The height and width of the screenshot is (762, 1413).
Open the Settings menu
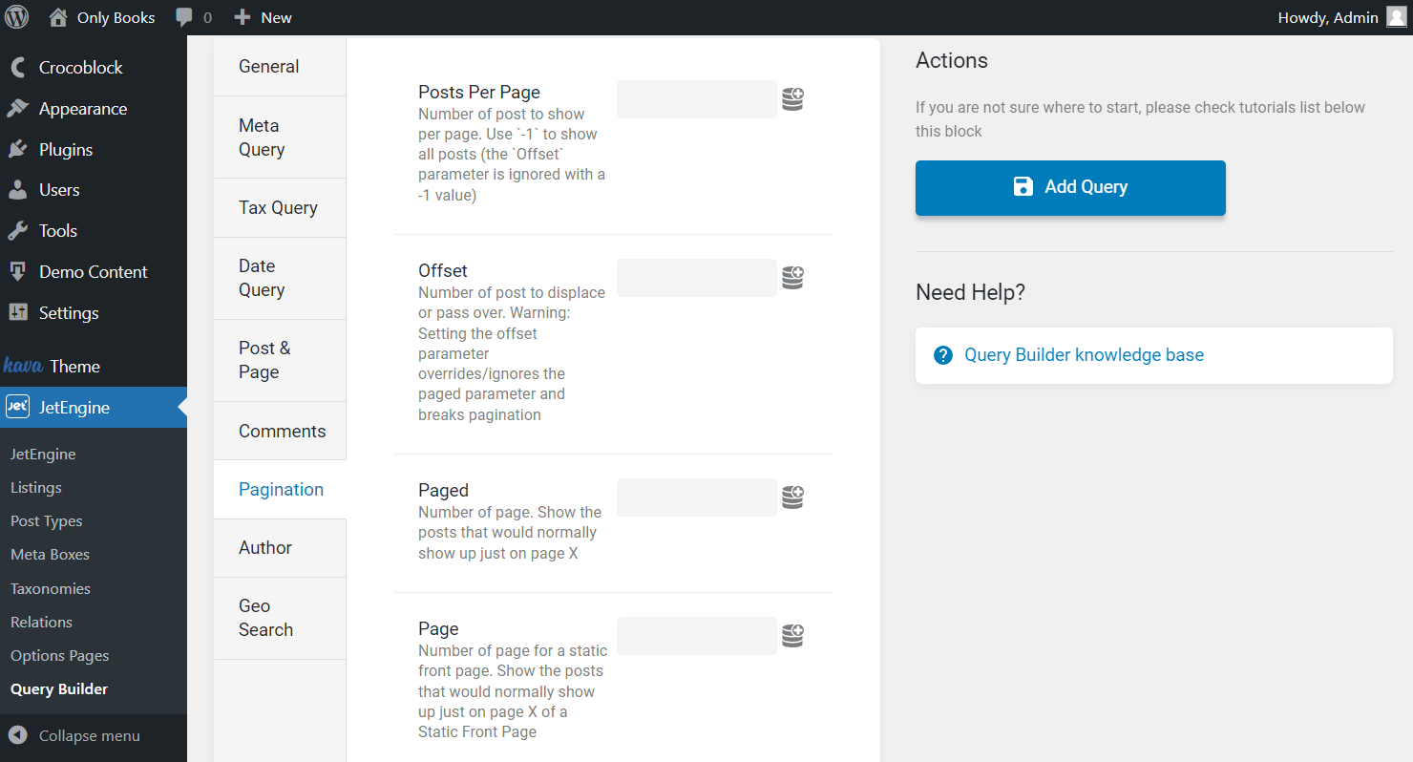pos(94,312)
